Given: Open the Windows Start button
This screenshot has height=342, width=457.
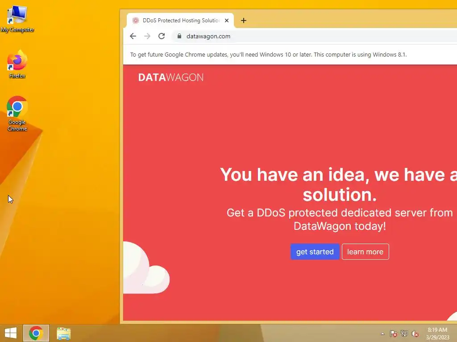Looking at the screenshot, I should 11,333.
